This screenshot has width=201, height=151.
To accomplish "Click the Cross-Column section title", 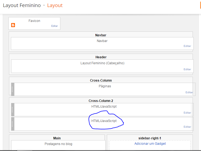I will tap(101, 81).
